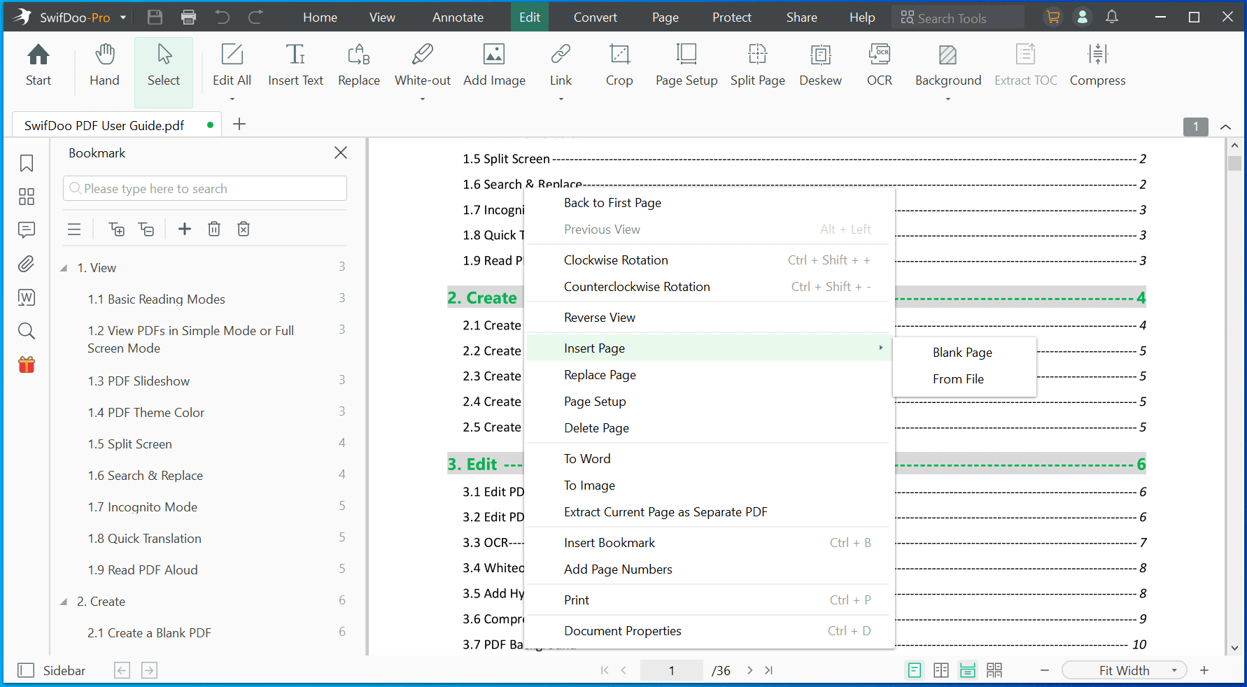Open the '1.7 Incognito Mode' bookmark
Viewport: 1247px width, 687px height.
(143, 507)
